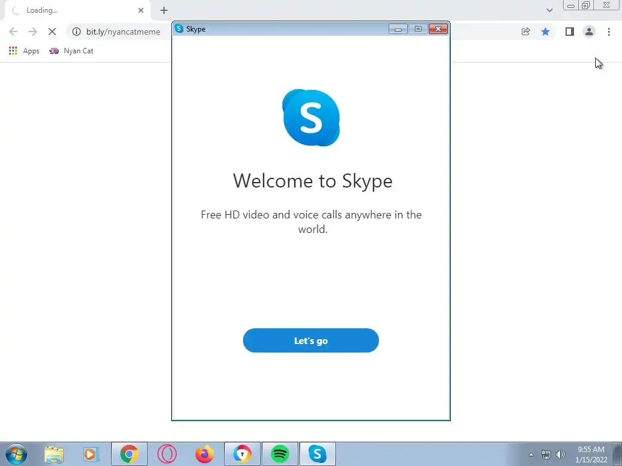The height and width of the screenshot is (466, 622).
Task: Click the Show desktop button
Action: [x=618, y=454]
